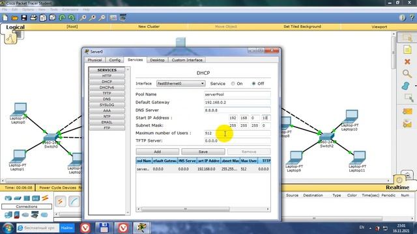Screen dimensions: 417x234
Task: Select the Wireless Devices category
Action: click(36, 198)
